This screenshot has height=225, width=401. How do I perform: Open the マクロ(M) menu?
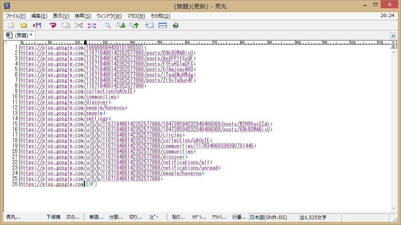point(136,16)
